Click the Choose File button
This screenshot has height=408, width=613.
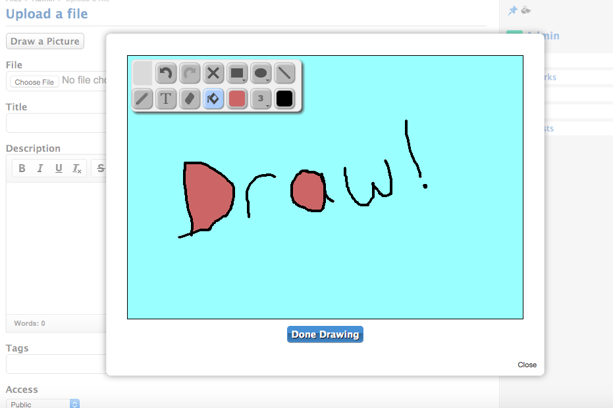coord(34,82)
